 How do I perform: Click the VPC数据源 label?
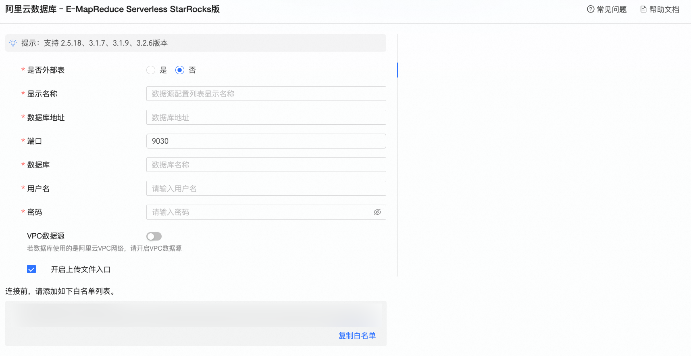click(x=46, y=236)
